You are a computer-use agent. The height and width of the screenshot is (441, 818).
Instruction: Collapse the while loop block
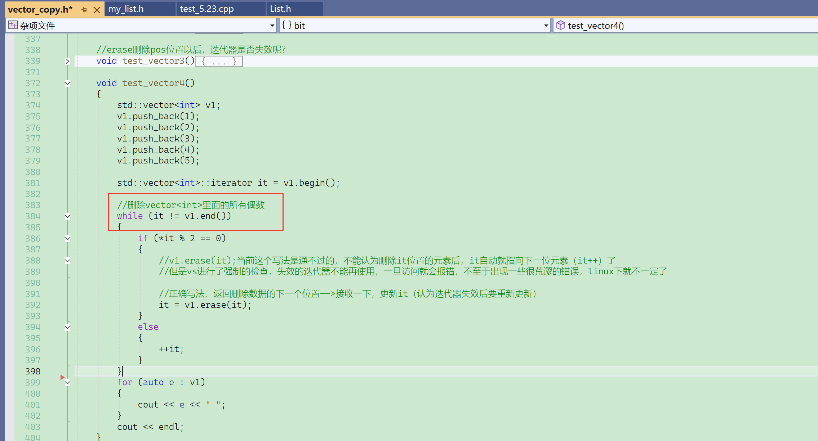(67, 216)
